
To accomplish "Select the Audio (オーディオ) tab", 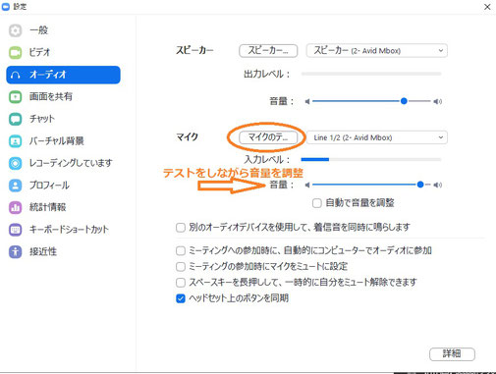I will coord(63,75).
